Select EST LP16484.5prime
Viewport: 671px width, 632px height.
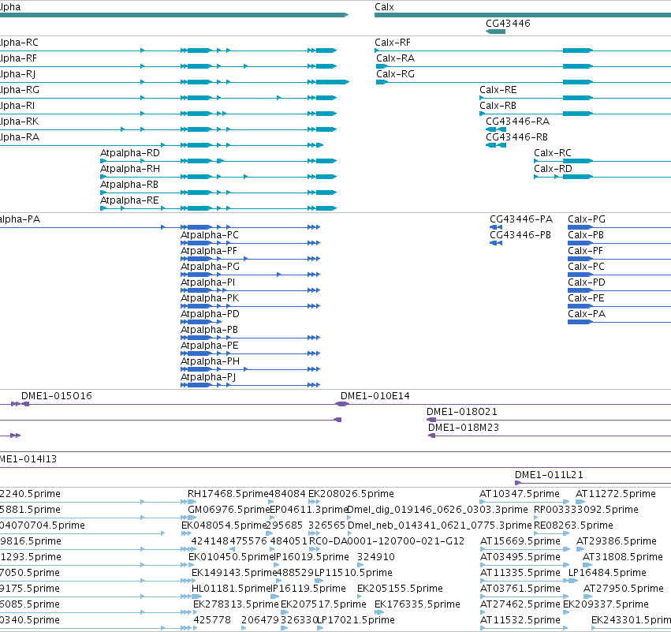pyautogui.click(x=573, y=581)
